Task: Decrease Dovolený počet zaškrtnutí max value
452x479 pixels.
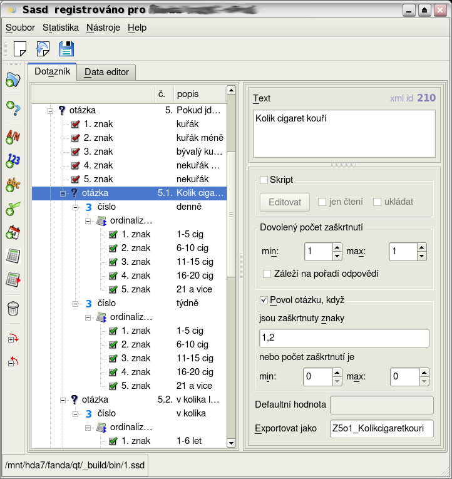Action: tap(422, 256)
